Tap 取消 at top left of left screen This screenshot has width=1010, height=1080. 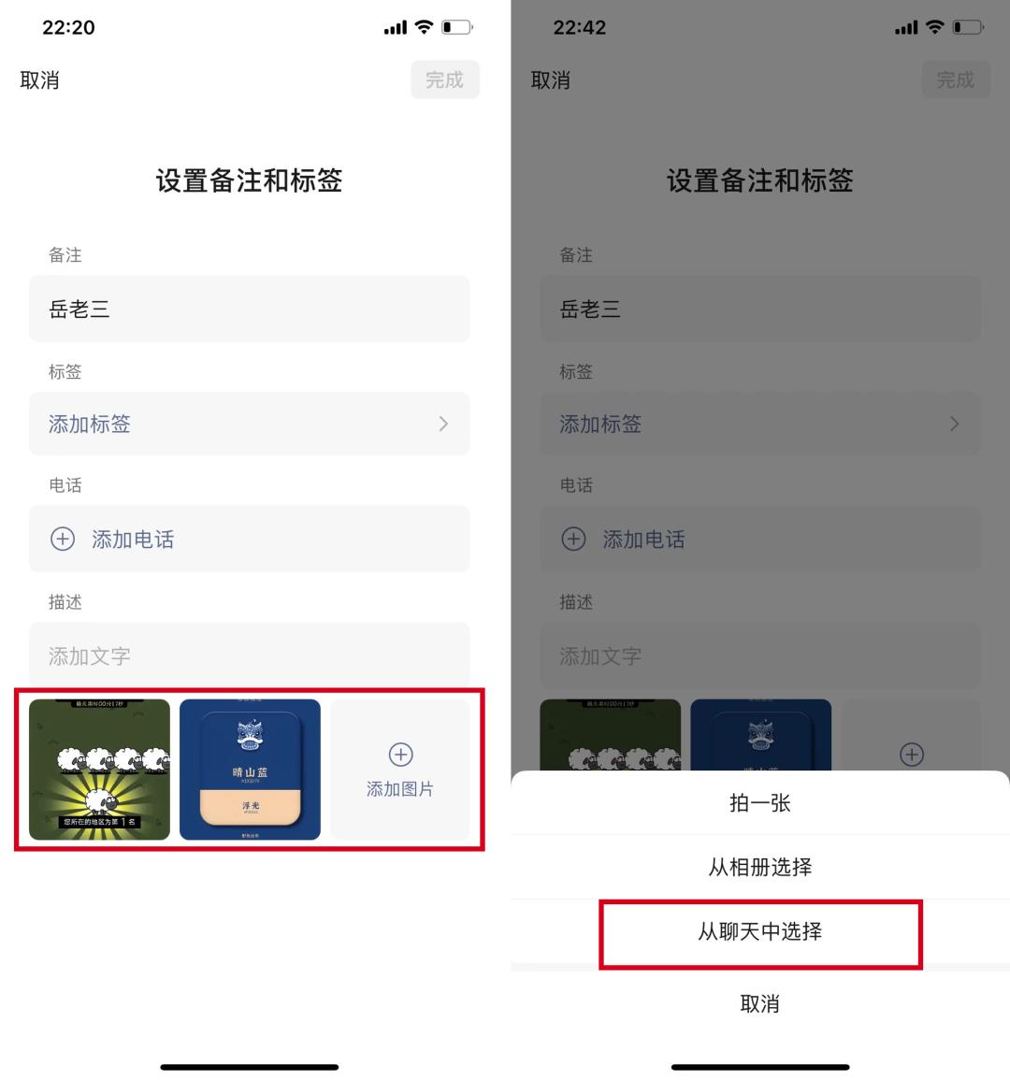point(39,79)
